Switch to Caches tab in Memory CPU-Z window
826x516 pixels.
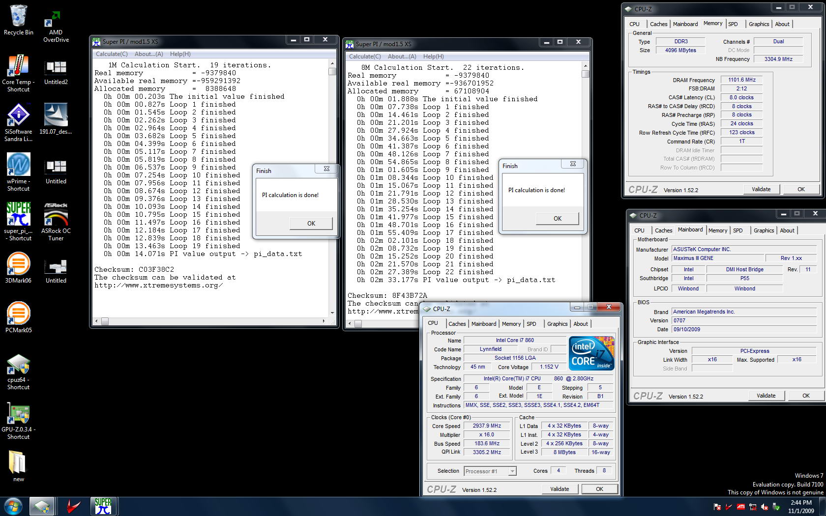coord(658,24)
